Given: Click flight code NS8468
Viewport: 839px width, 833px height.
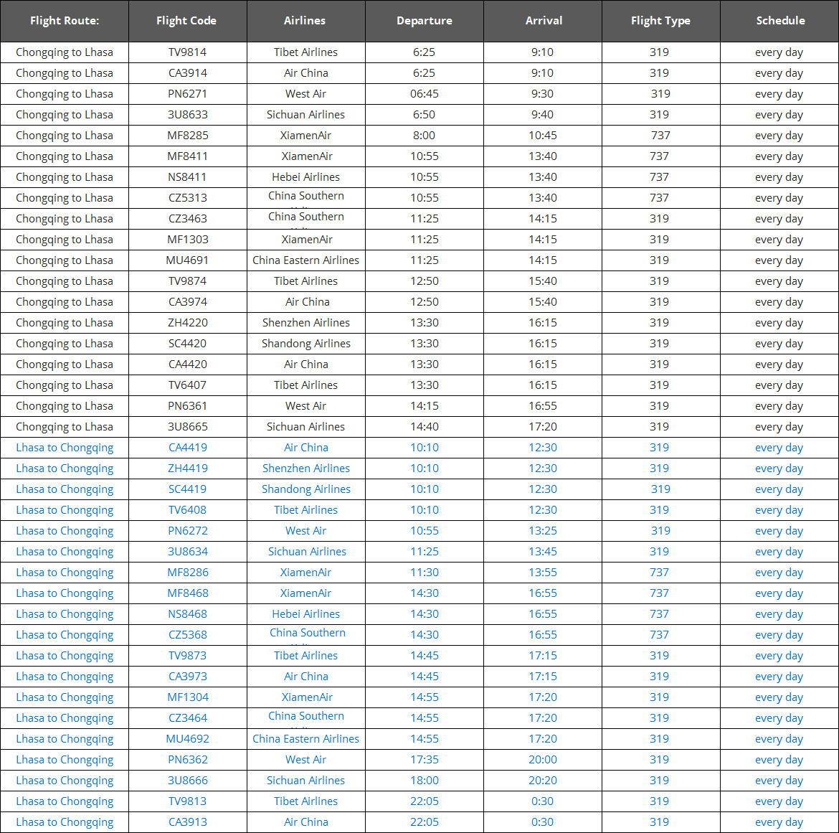Looking at the screenshot, I should pos(187,615).
